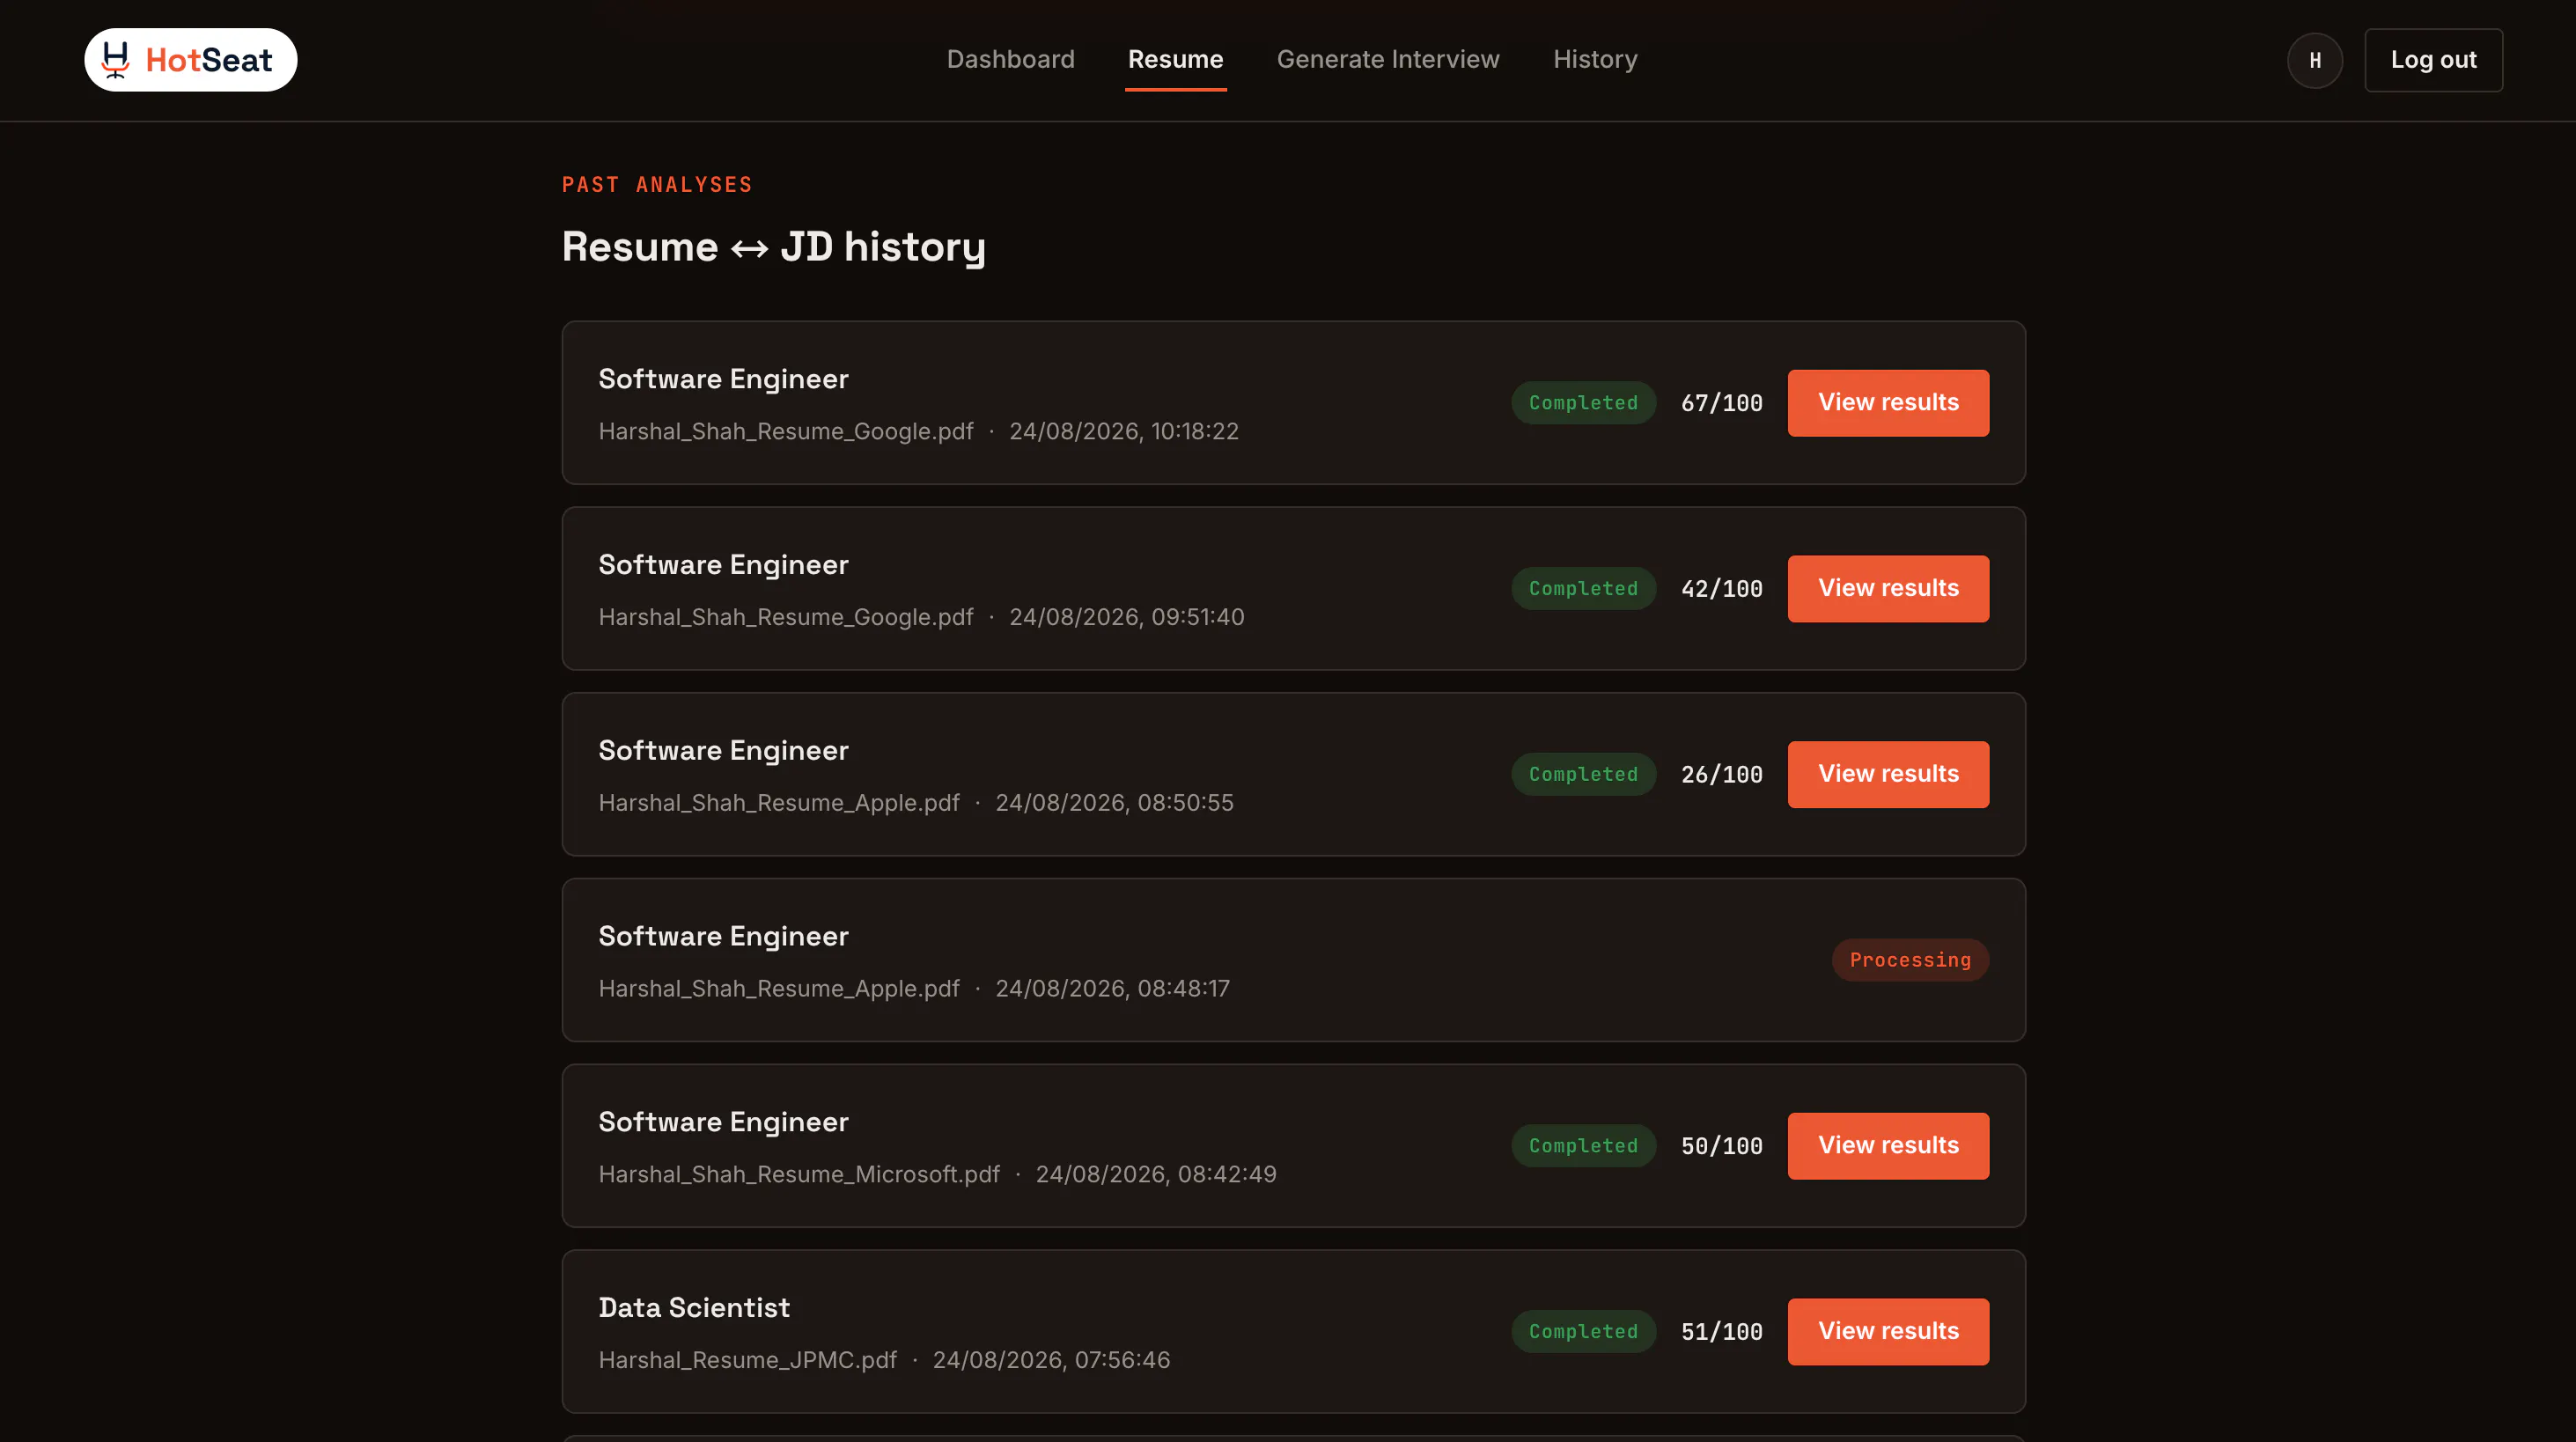Click the Apple resume entry dated 08:48:17
This screenshot has height=1442, width=2576.
tap(1293, 960)
